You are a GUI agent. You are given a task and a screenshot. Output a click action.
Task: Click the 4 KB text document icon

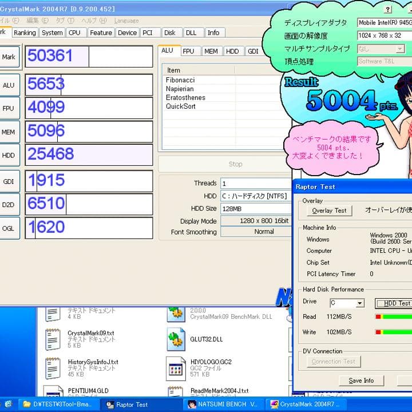click(53, 314)
